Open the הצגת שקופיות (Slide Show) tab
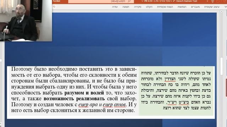The height and width of the screenshot is (127, 227). click(165, 7)
